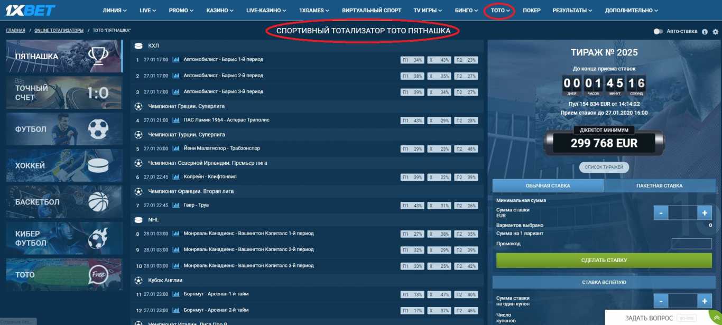The width and height of the screenshot is (722, 325).
Task: Click the info icon in top right corner
Action: coord(705,32)
